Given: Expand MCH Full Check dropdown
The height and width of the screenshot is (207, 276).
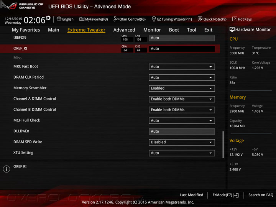Looking at the screenshot, I should point(182,121).
